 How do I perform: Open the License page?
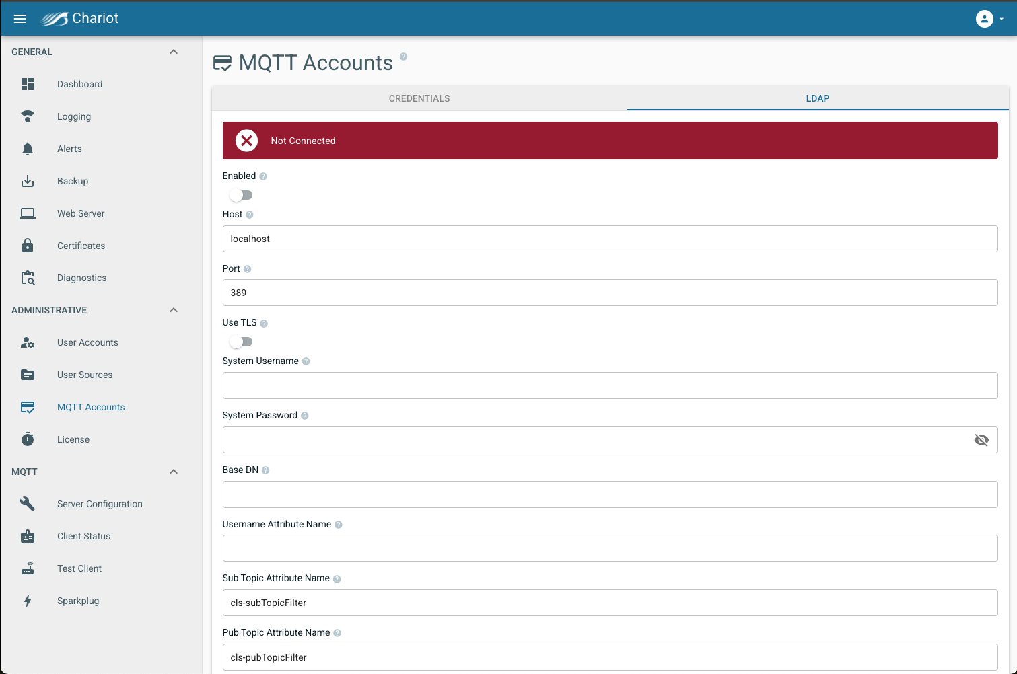point(73,439)
